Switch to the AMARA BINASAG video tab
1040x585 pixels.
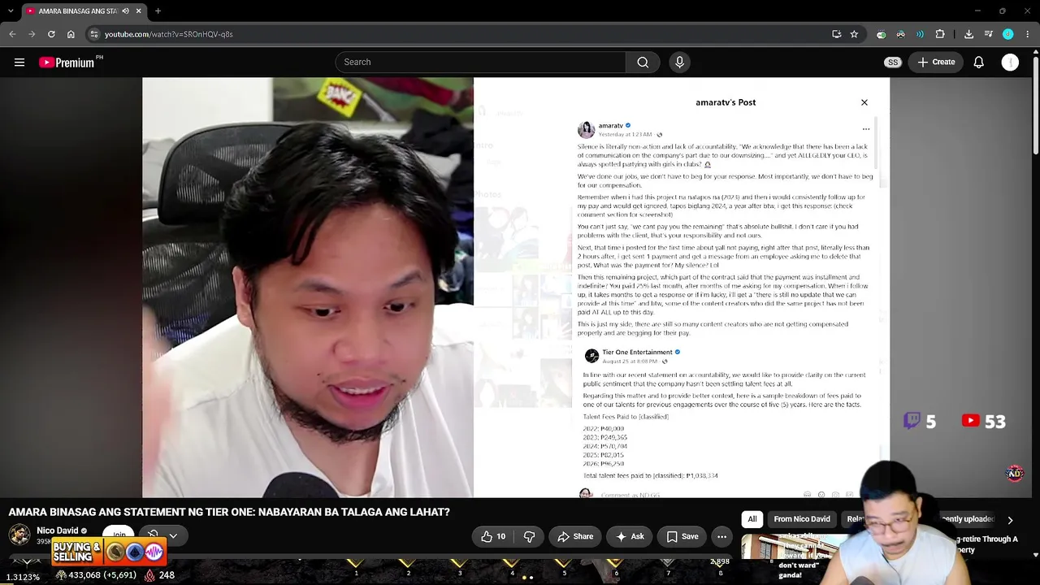point(77,11)
